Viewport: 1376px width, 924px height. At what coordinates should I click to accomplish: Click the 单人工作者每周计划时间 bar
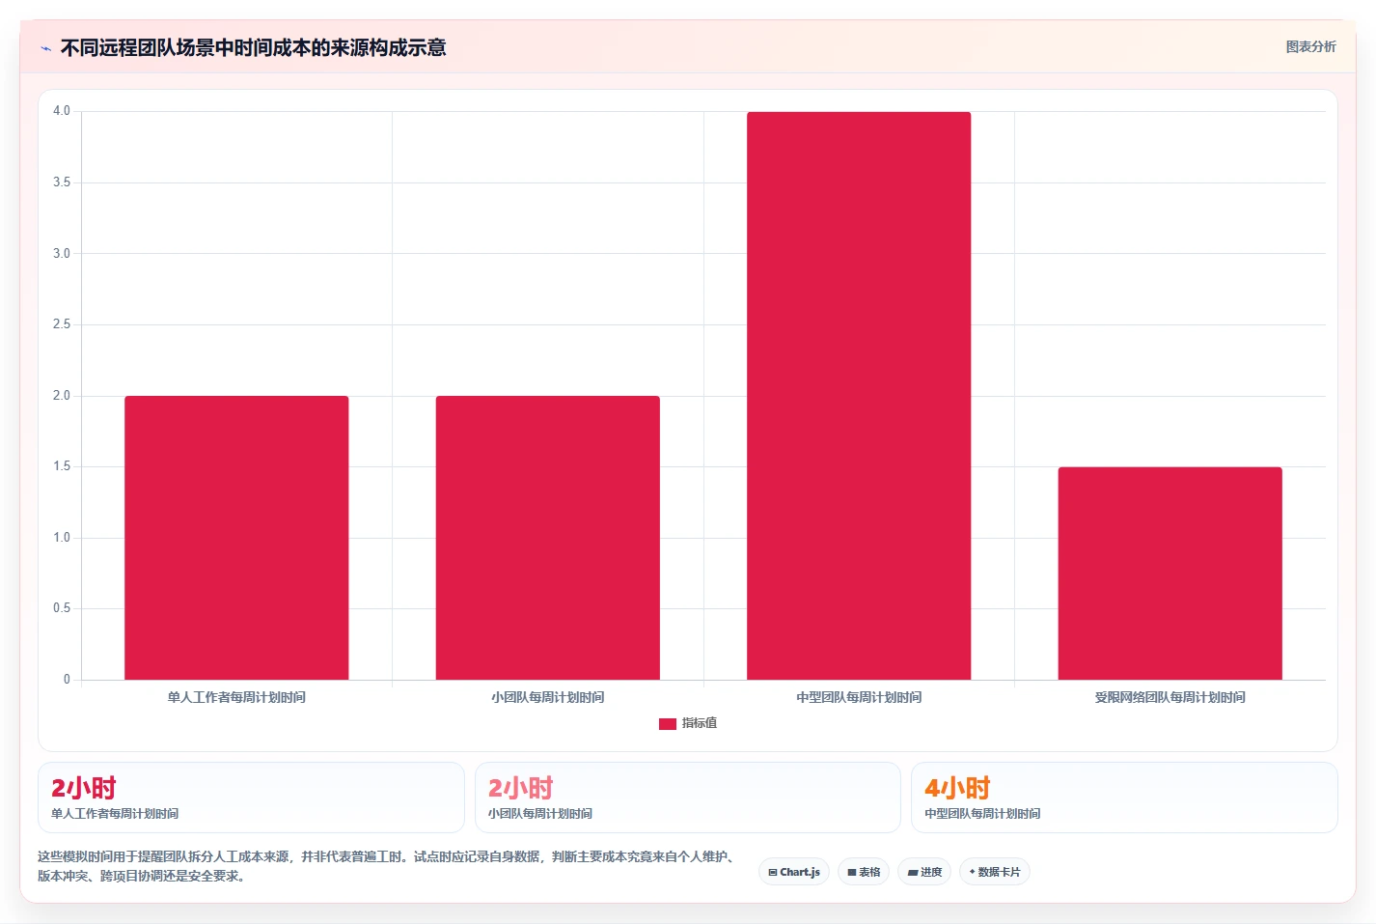[x=236, y=538]
